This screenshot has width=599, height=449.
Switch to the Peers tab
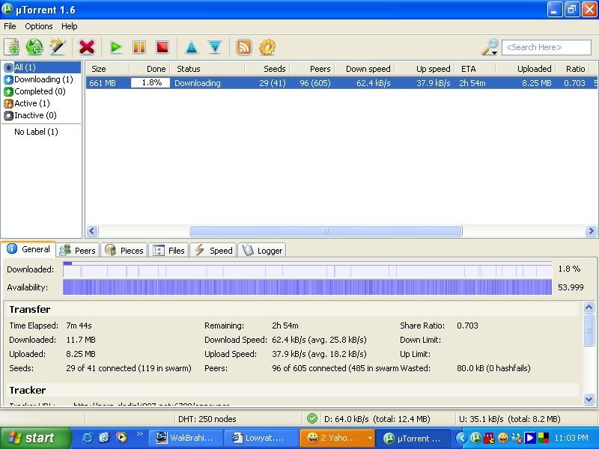pos(78,250)
